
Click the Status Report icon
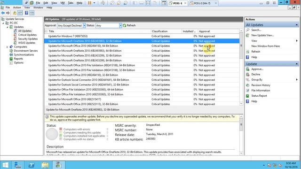[x=248, y=96]
